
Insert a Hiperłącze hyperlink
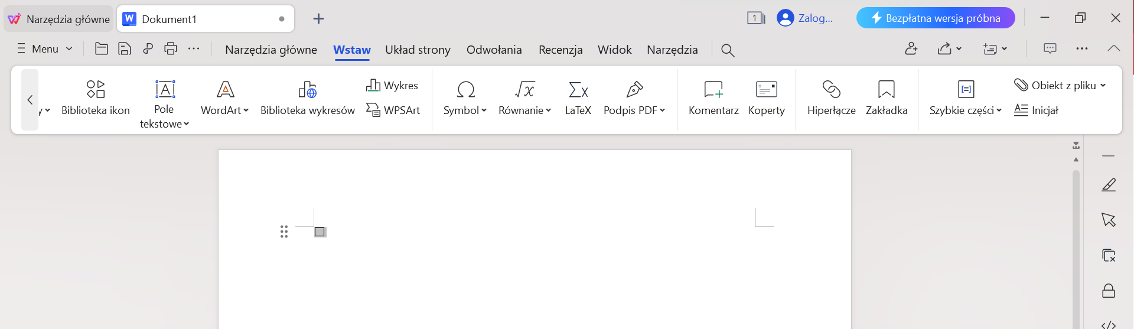pyautogui.click(x=832, y=98)
